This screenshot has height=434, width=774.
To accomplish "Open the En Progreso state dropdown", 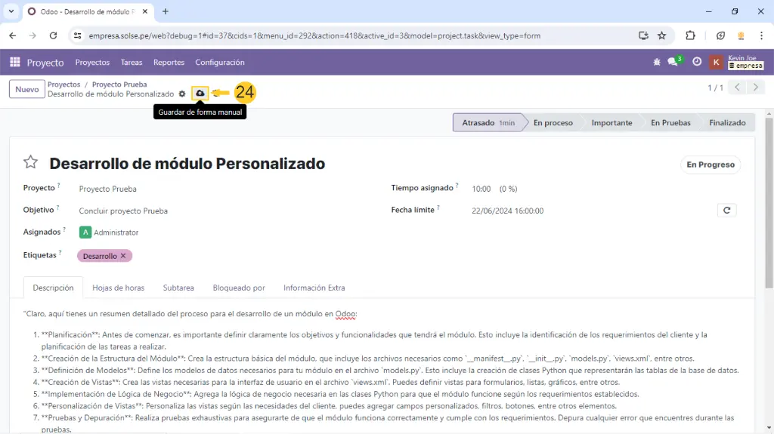I will 710,165.
